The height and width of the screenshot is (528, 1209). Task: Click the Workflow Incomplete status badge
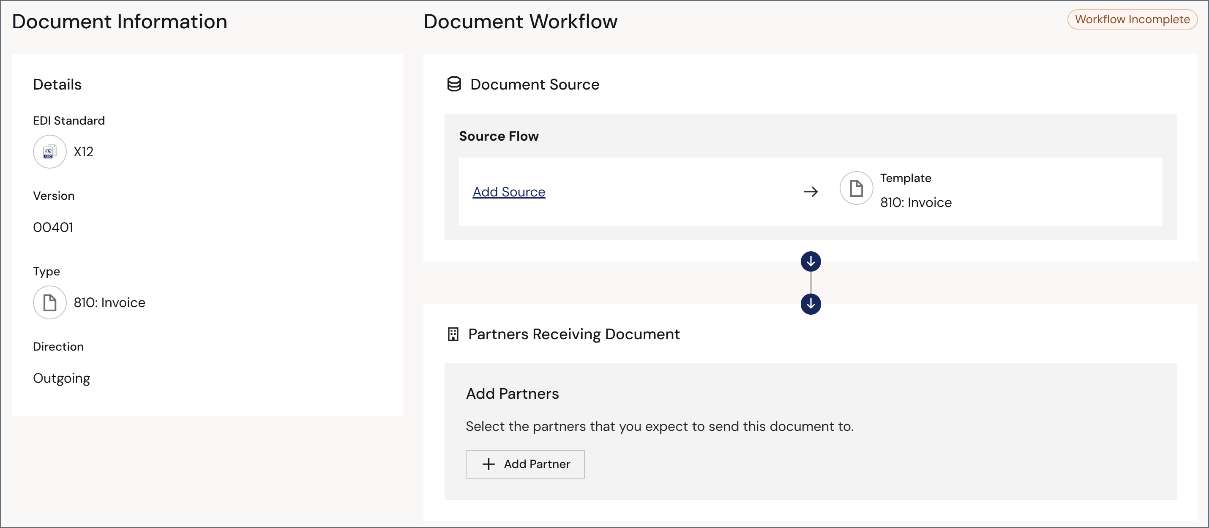(x=1132, y=19)
